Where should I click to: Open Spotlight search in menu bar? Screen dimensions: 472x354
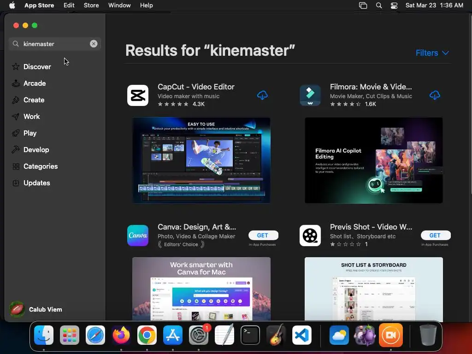tap(379, 6)
